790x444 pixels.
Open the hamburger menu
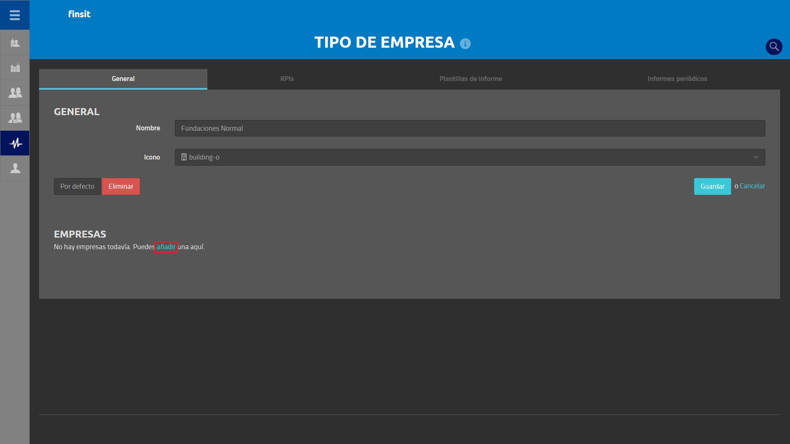click(15, 15)
